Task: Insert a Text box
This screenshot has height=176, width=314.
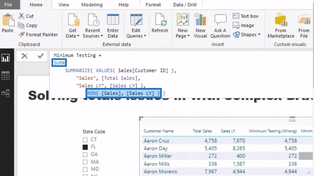Action: click(246, 16)
